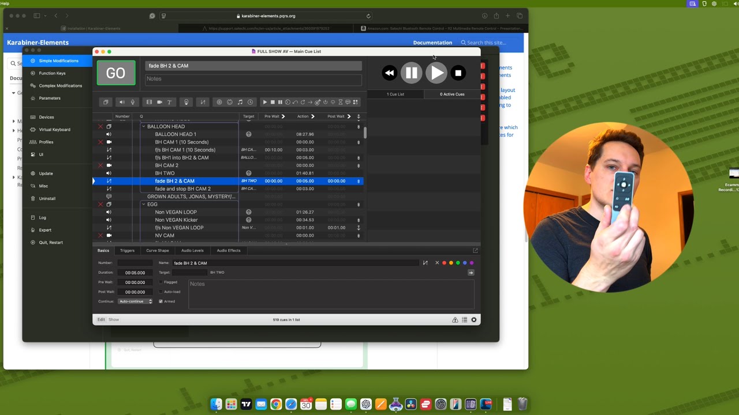Open Devices in Karabiner sidebar
This screenshot has height=415, width=739.
[46, 117]
